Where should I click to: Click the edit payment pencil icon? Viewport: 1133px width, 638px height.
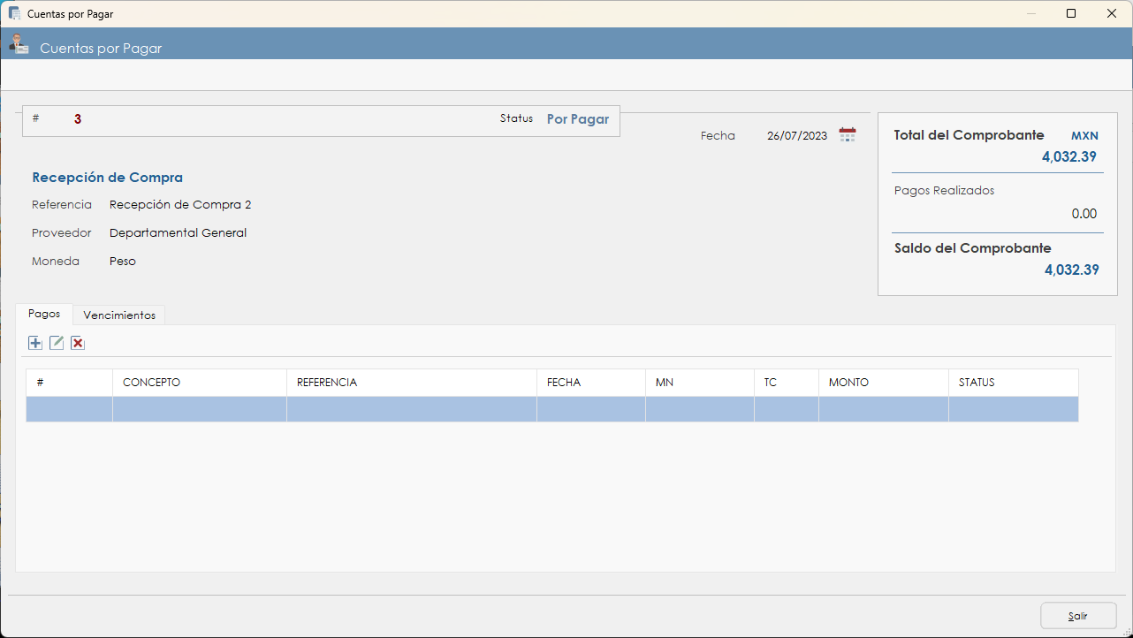(57, 343)
